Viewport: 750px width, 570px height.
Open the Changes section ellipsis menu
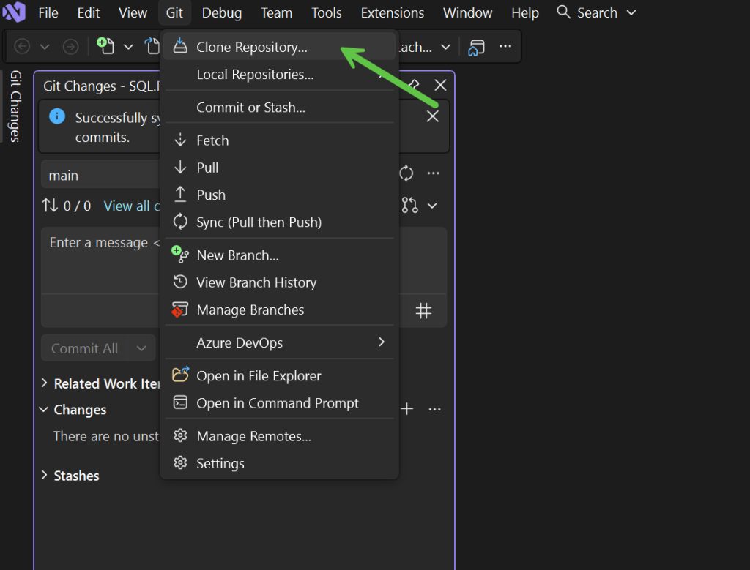pos(434,410)
